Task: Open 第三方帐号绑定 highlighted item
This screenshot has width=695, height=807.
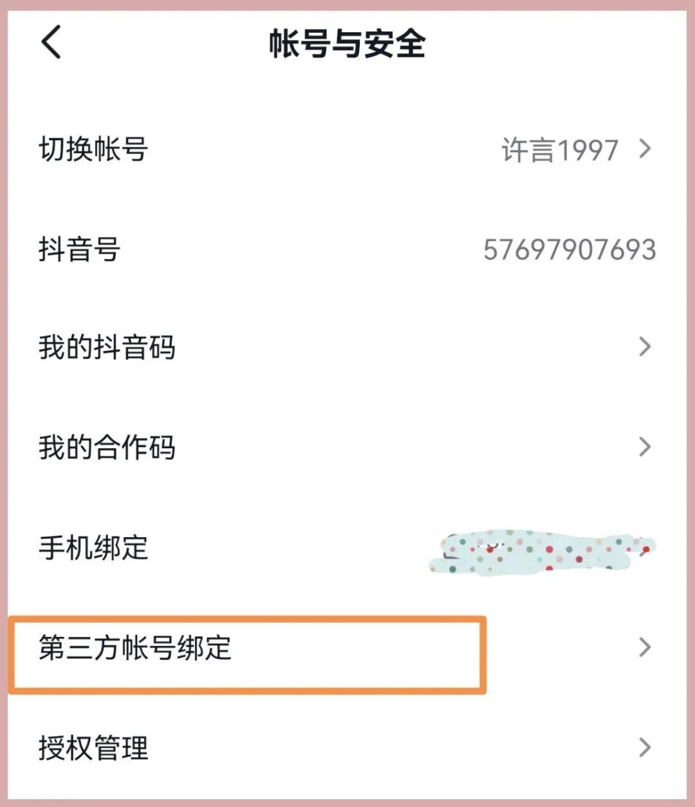Action: tap(247, 654)
